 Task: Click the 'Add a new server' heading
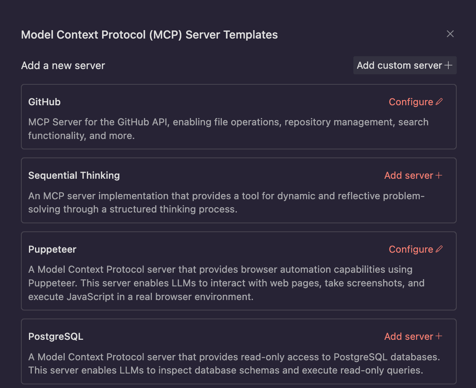tap(63, 65)
